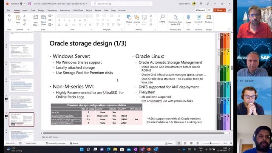Open the Designer pane icon
272x153 pixels.
click(209, 17)
